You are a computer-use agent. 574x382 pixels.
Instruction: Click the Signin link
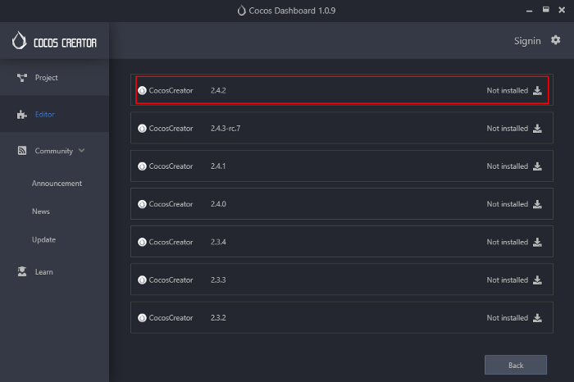(x=527, y=40)
